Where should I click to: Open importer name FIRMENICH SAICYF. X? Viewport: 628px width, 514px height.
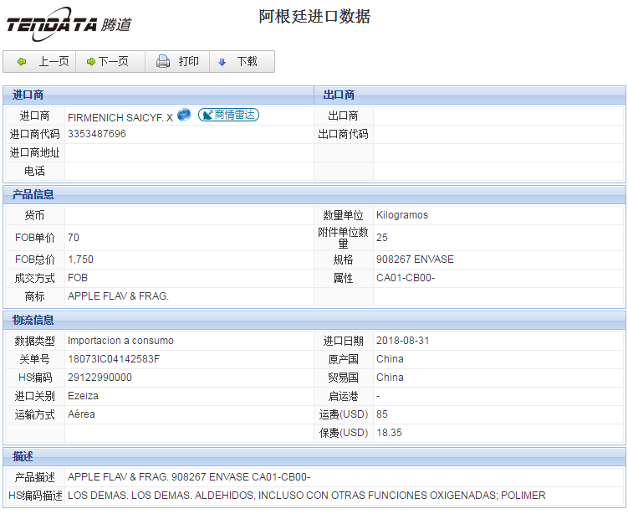120,117
